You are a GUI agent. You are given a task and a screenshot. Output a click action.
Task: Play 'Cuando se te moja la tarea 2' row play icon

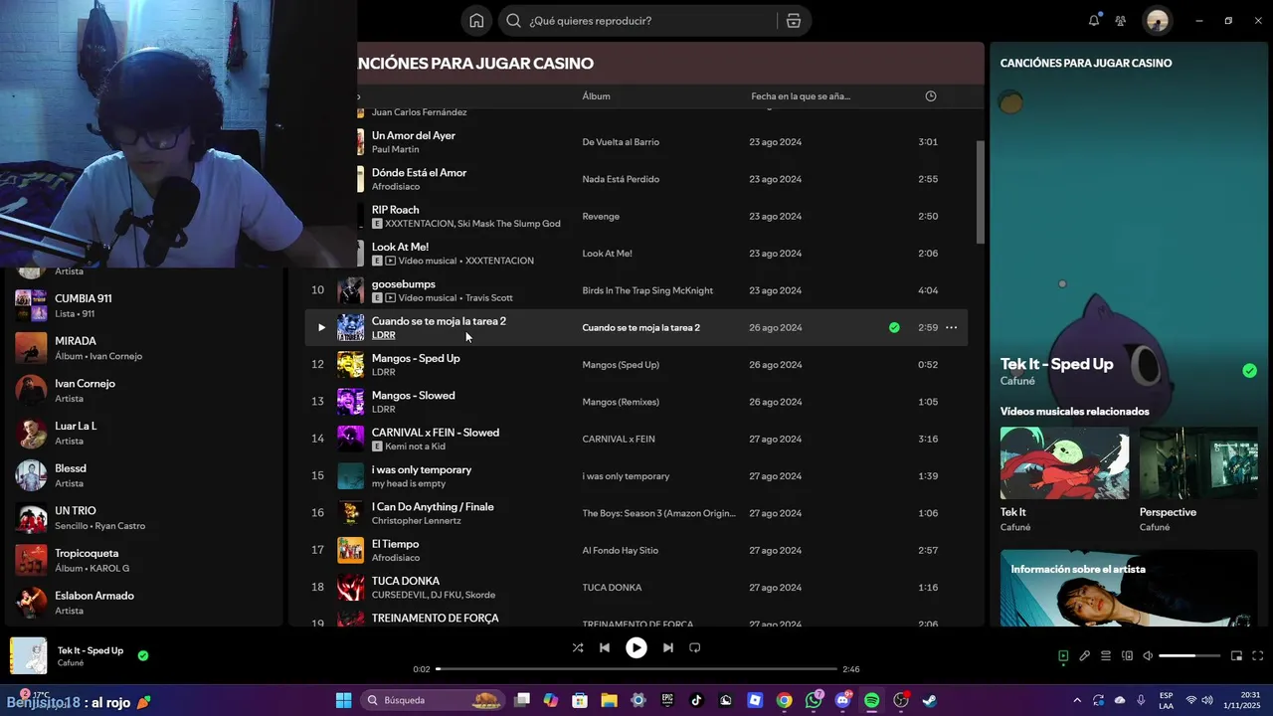pyautogui.click(x=320, y=327)
